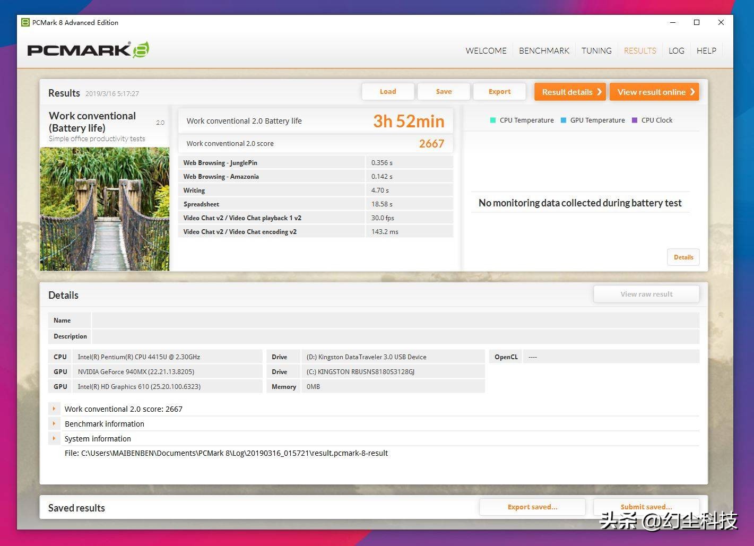Select Web Browsing - JunglePin row
Image resolution: width=754 pixels, height=546 pixels.
(x=316, y=162)
